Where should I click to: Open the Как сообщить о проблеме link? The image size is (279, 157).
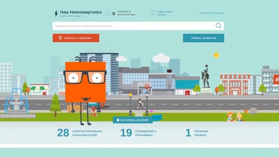point(134,120)
